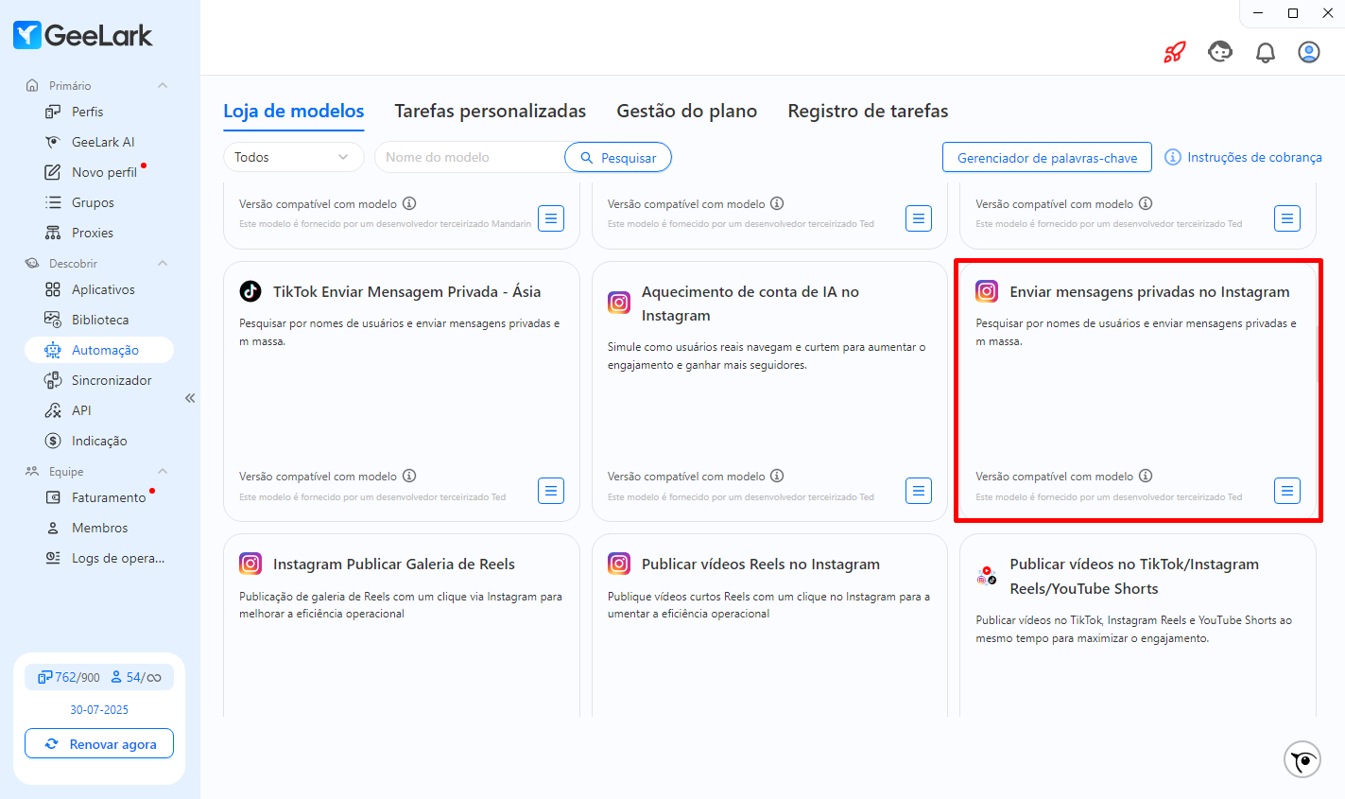Collapse the Equipe section
This screenshot has height=799, width=1345.
(163, 472)
